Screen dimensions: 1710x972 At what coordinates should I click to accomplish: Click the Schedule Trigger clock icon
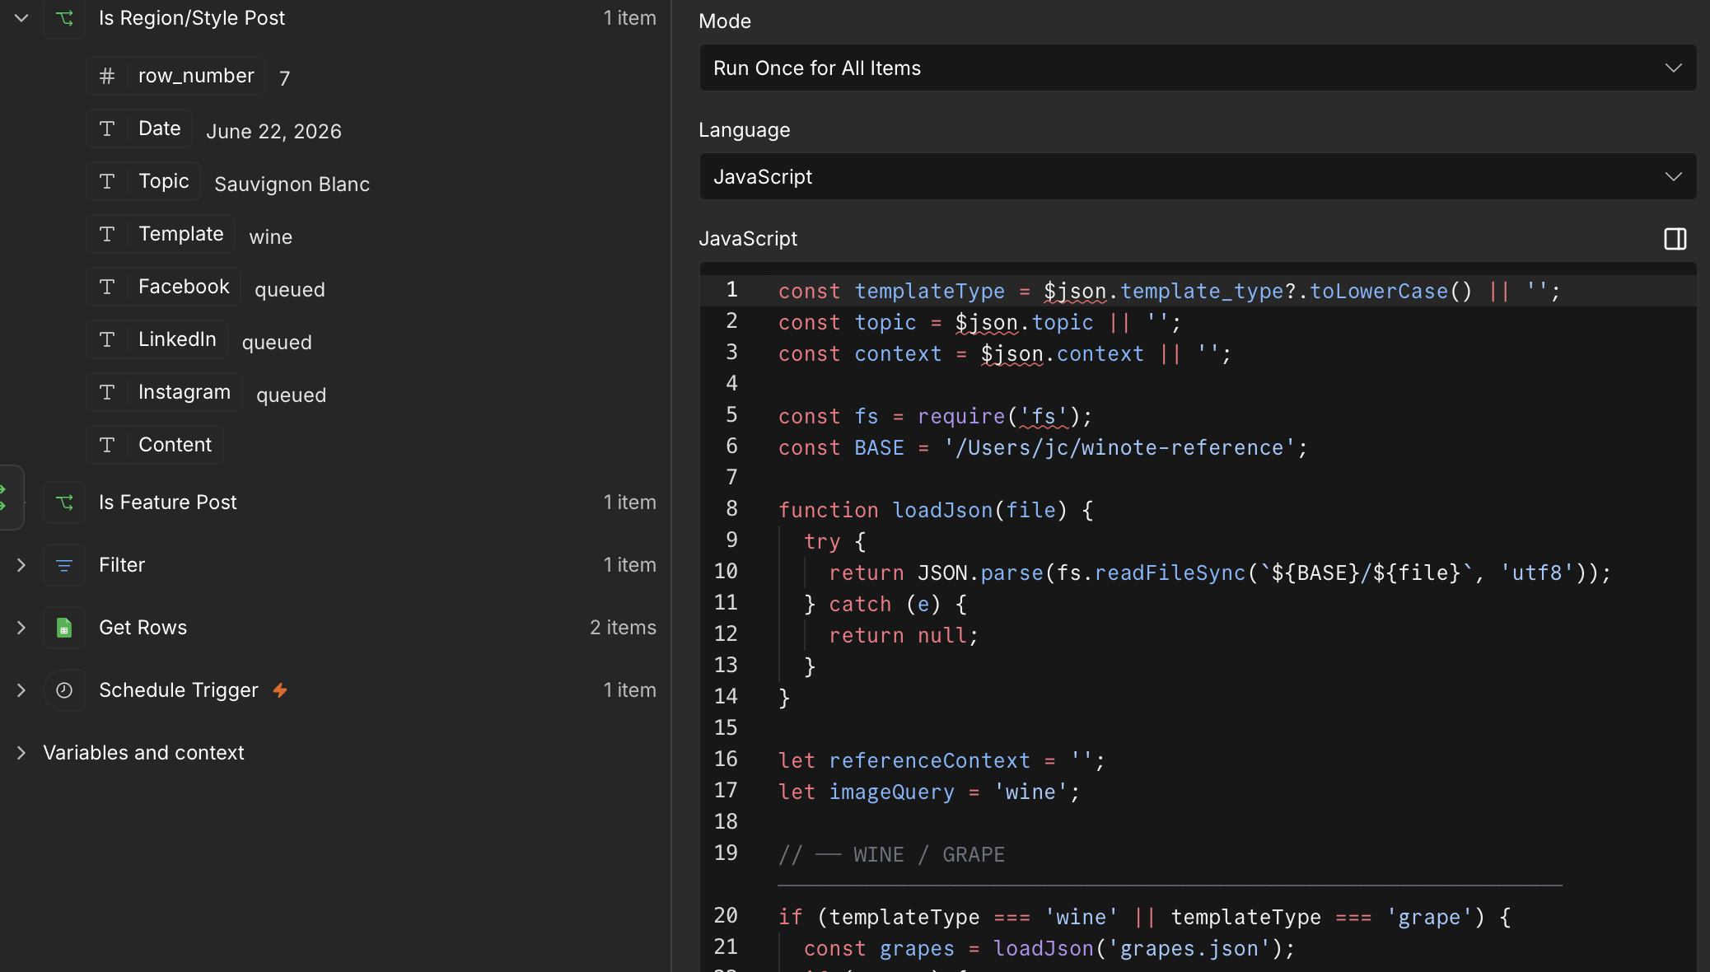[x=64, y=690]
